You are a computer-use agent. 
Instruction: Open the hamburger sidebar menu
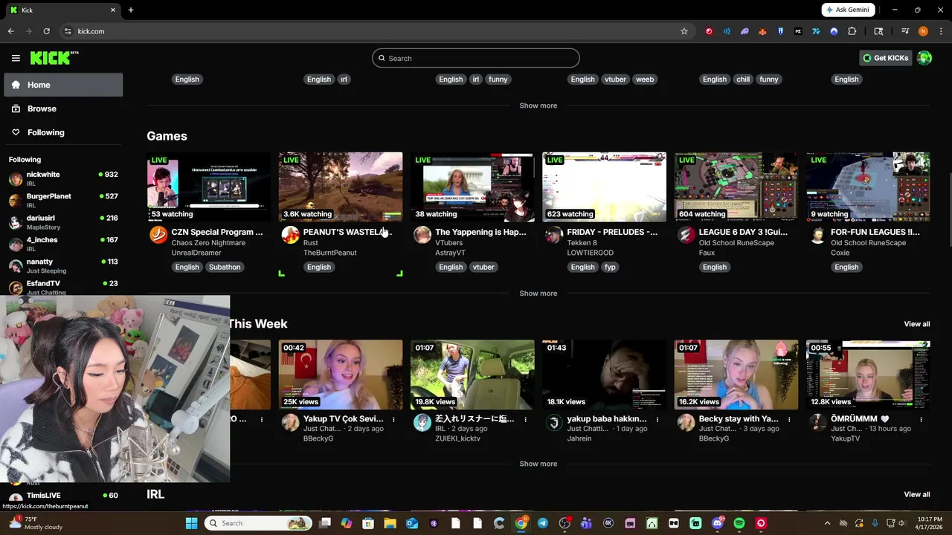click(16, 58)
